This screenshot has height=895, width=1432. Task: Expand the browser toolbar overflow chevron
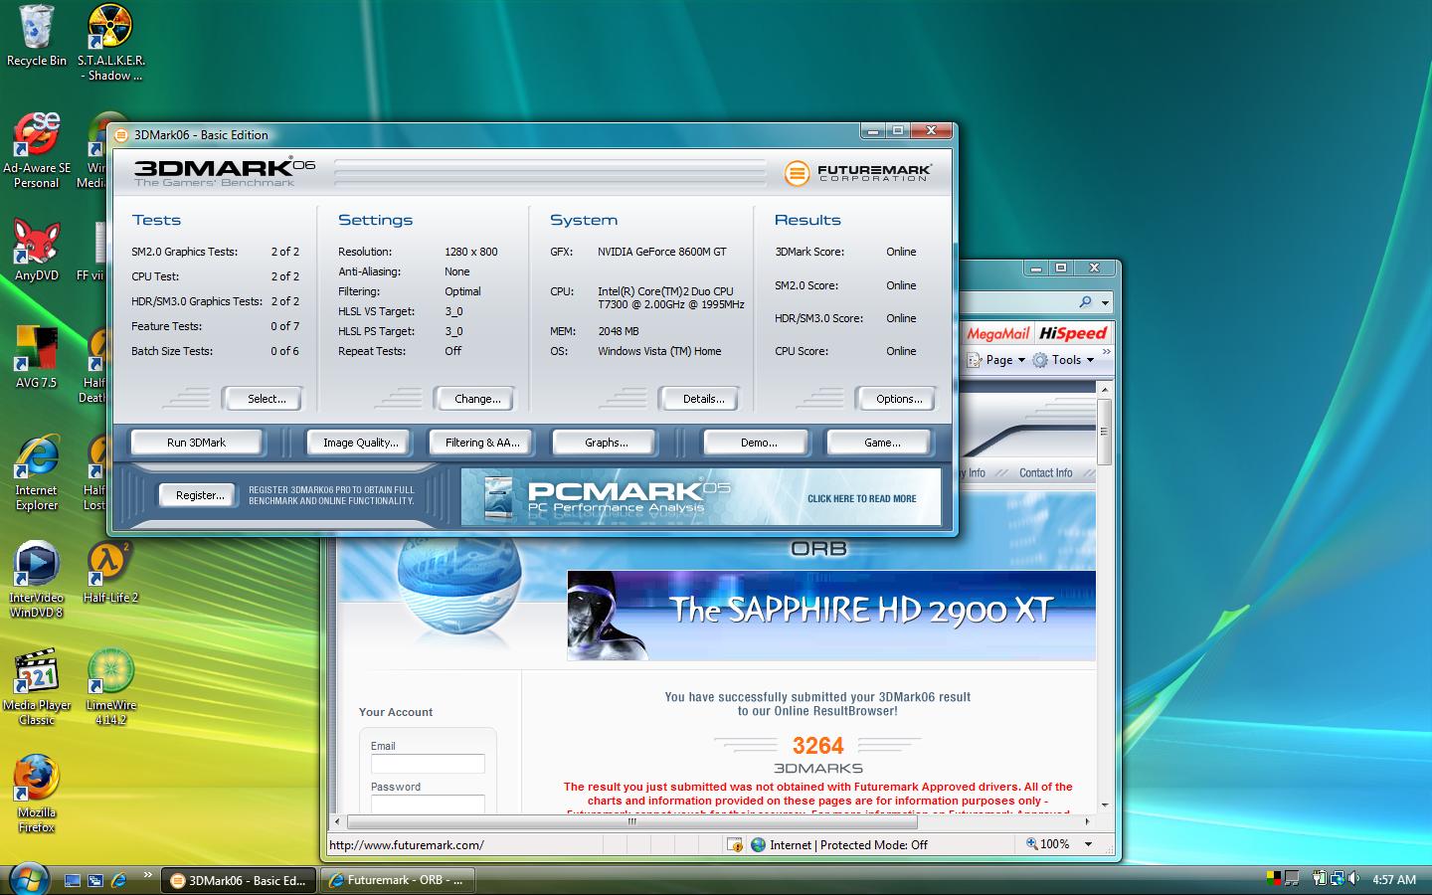(x=1107, y=353)
